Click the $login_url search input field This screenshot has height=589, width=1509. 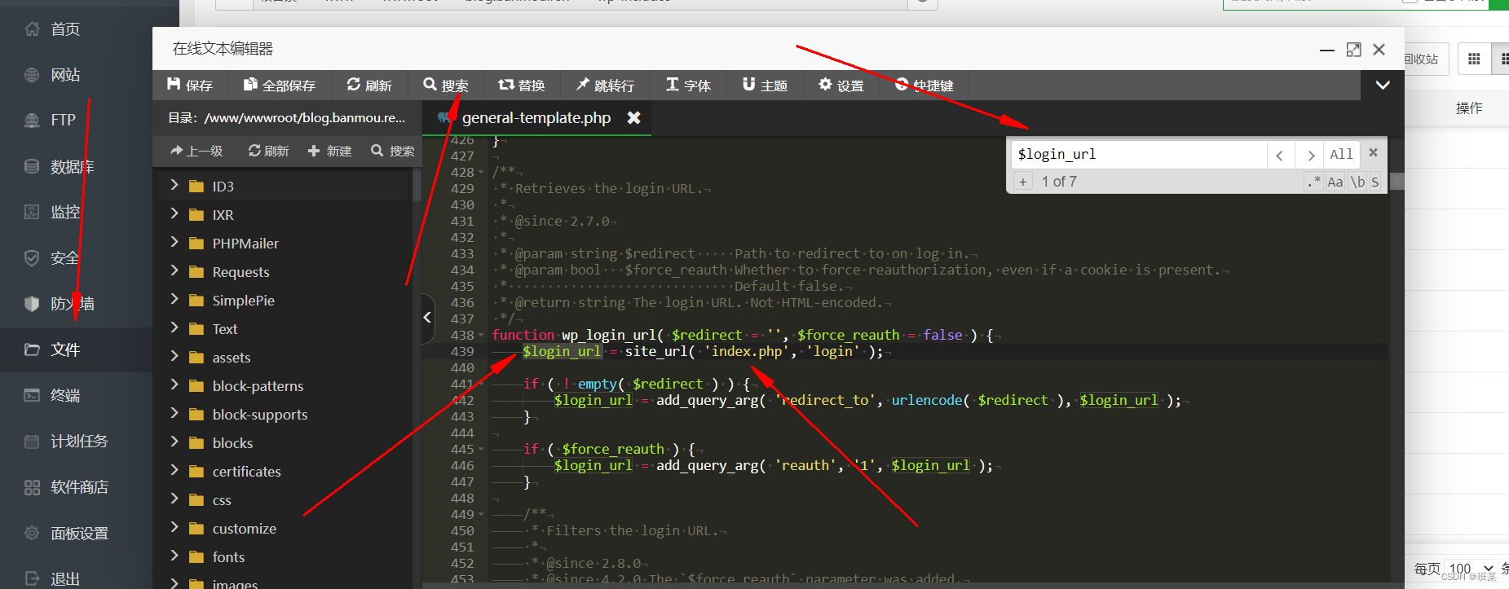(1139, 154)
